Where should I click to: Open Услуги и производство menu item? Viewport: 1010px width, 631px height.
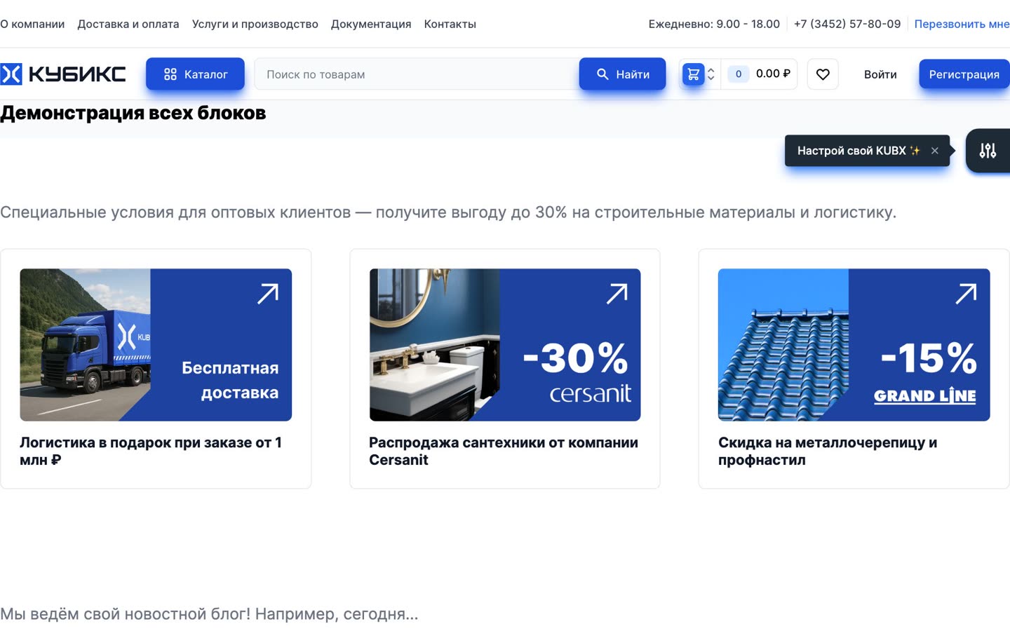click(255, 24)
